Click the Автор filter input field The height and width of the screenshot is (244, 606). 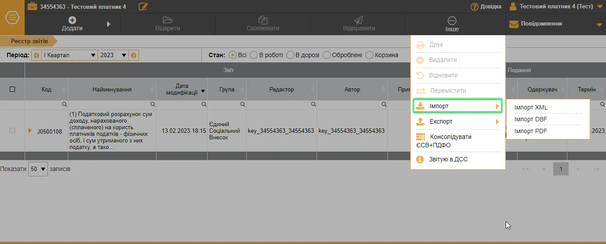(x=352, y=105)
